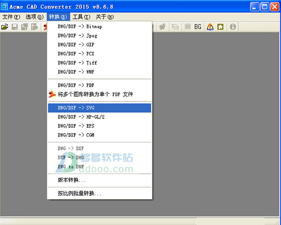Choose DWG/DXF -> PDF conversion

point(100,85)
